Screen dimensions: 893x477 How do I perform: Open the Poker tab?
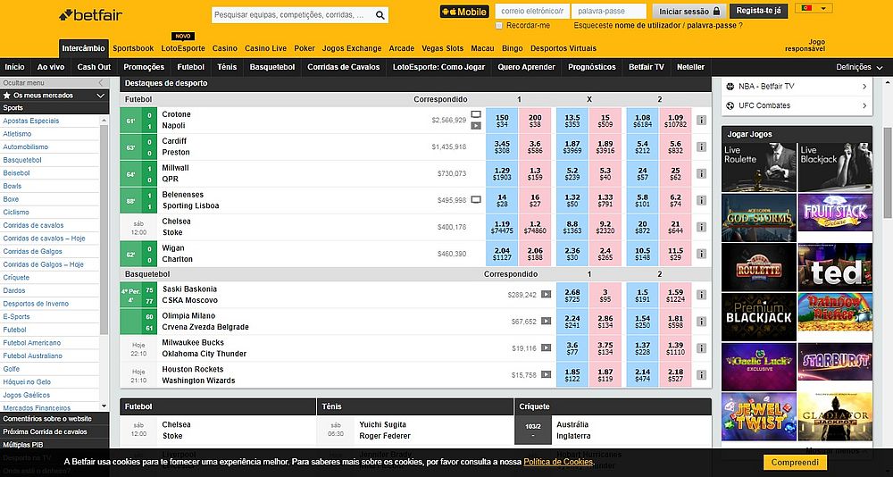point(305,48)
